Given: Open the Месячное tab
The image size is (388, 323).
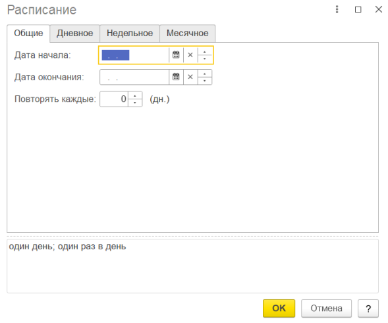Looking at the screenshot, I should click(187, 33).
